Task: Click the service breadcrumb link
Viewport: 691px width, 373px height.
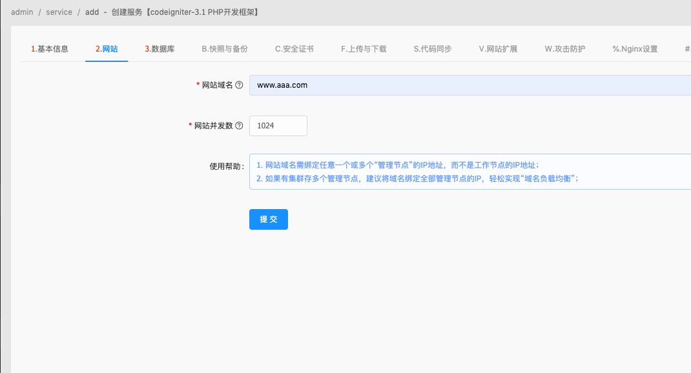Action: 59,12
